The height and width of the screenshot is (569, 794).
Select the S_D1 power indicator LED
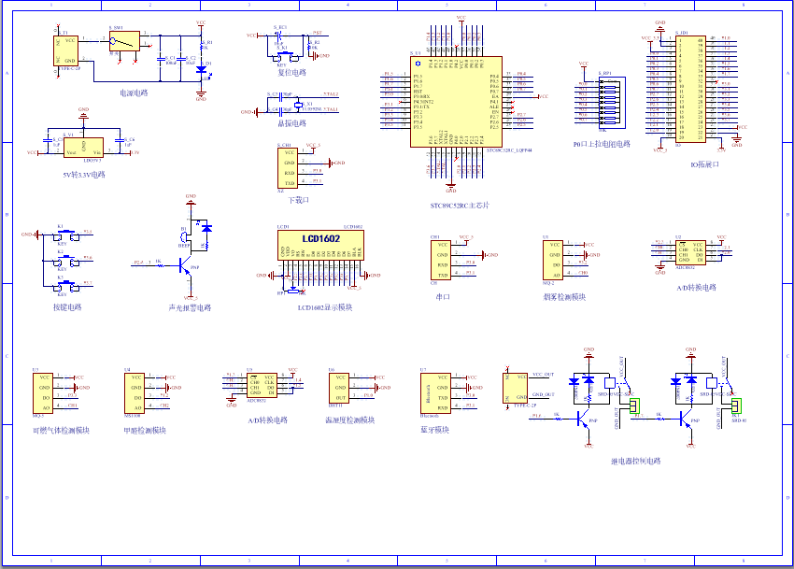pos(202,69)
